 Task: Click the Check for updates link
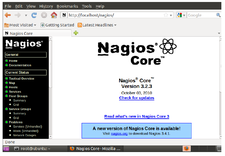pos(136,98)
